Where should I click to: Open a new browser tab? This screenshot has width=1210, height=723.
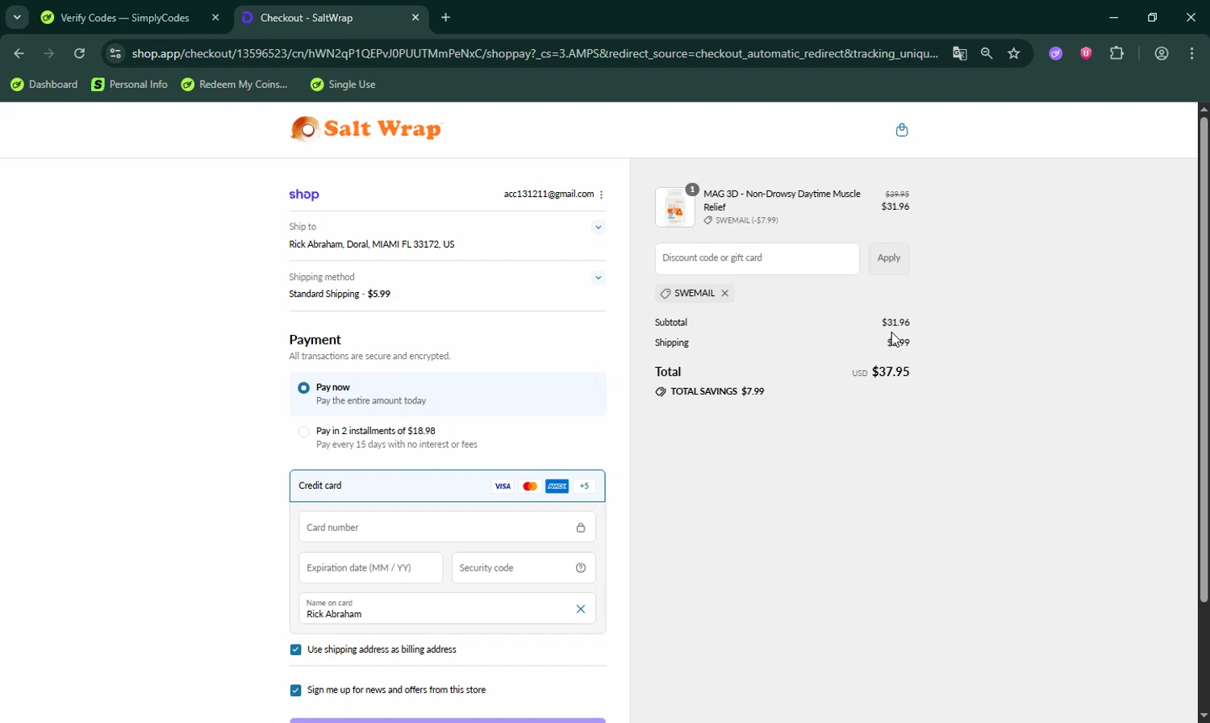pos(446,17)
